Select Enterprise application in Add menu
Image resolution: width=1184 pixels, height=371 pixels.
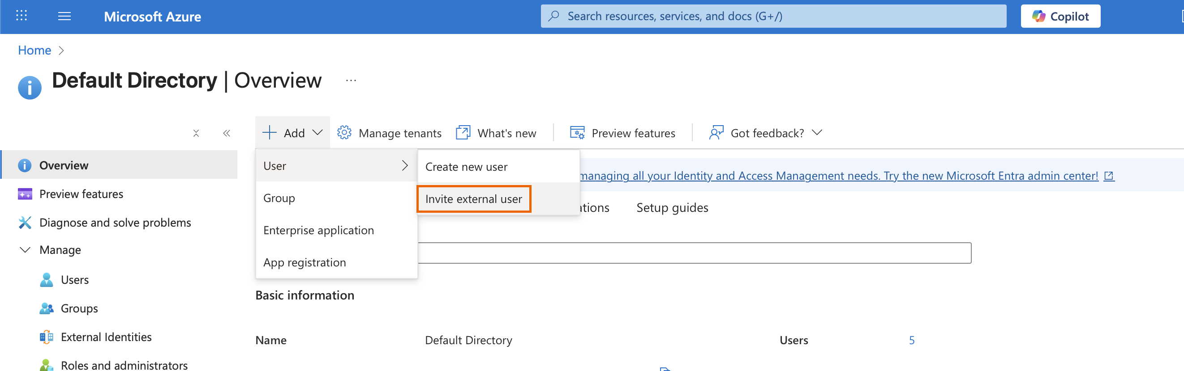pos(318,230)
